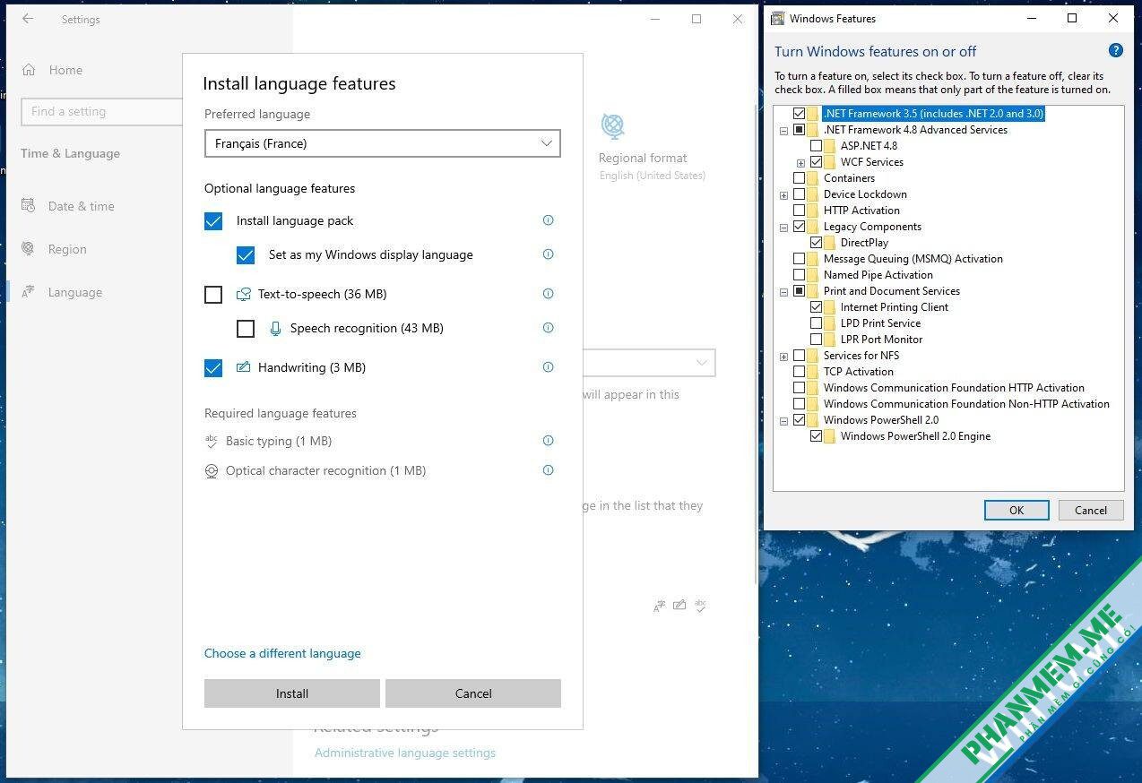Open the Preferred language dropdown
This screenshot has height=783, width=1142.
coord(383,143)
